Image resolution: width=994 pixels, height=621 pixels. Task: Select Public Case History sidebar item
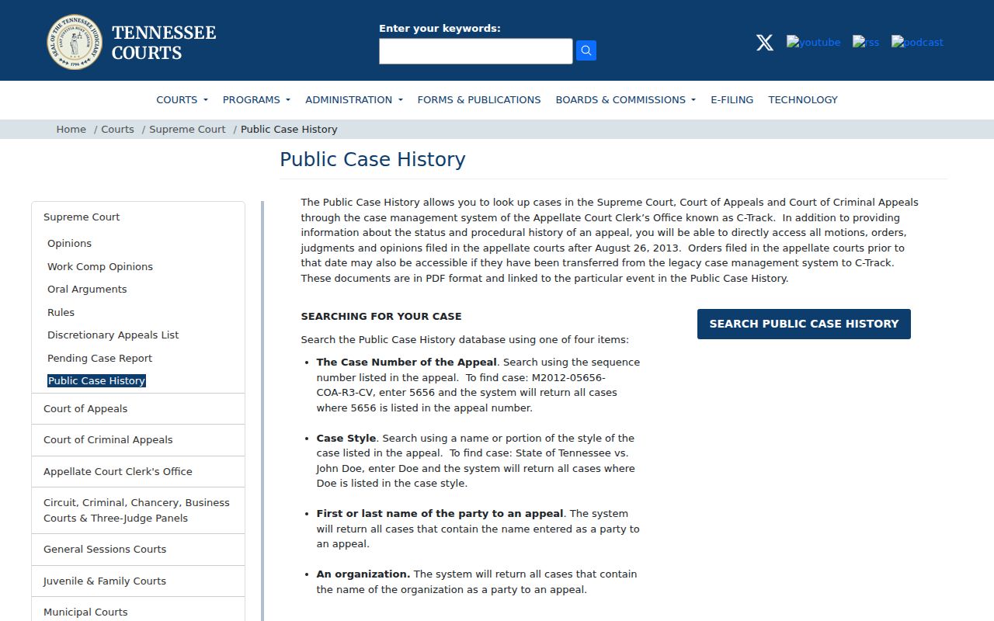(x=96, y=381)
